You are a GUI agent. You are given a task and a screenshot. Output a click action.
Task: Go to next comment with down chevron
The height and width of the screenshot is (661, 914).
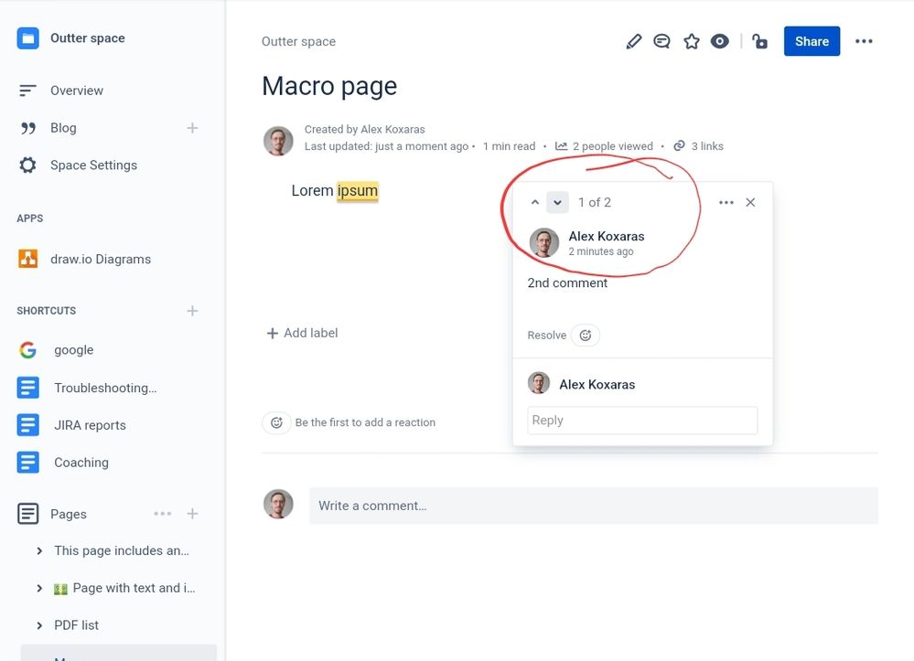(x=557, y=203)
